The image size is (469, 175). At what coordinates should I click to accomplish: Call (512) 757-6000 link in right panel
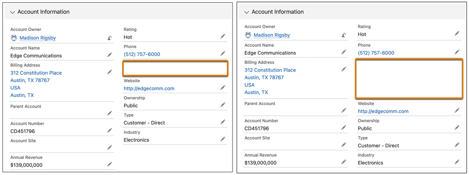376,53
